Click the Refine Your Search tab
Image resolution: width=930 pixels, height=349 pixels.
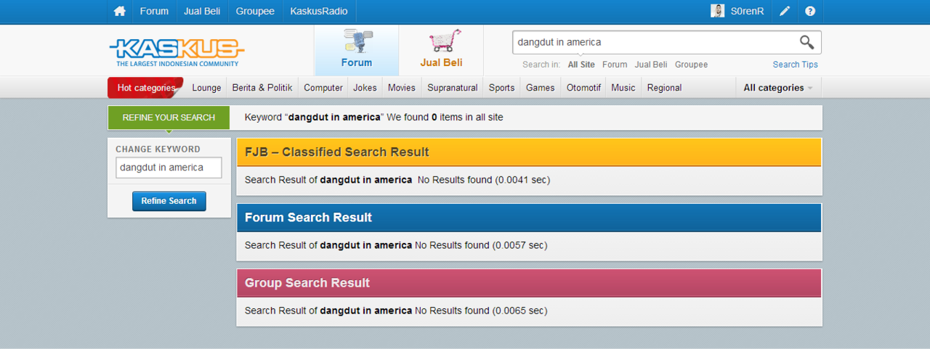tap(169, 118)
